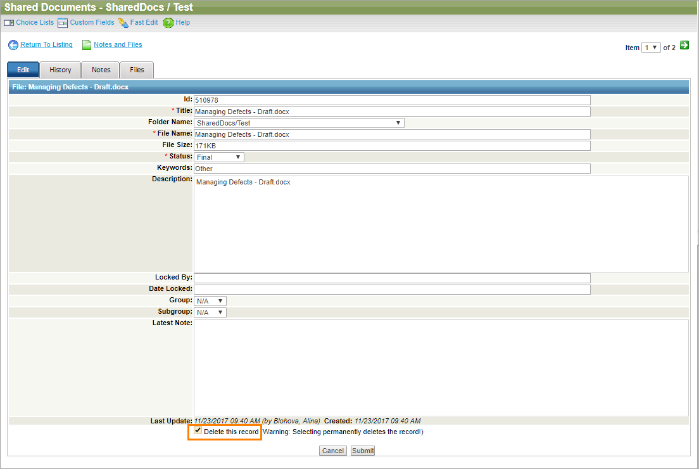Viewport: 699px width, 469px height.
Task: Switch to the Files tab
Action: (x=137, y=70)
